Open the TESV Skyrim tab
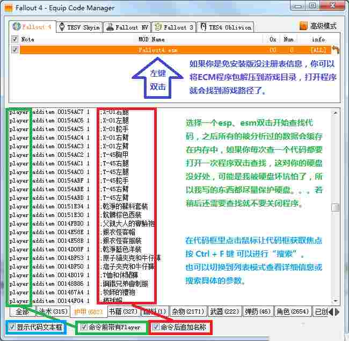Viewport: 349px width, 341px height. [79, 27]
